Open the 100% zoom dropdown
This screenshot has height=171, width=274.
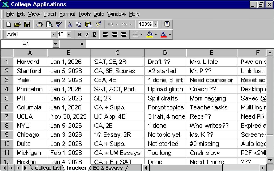point(155,24)
